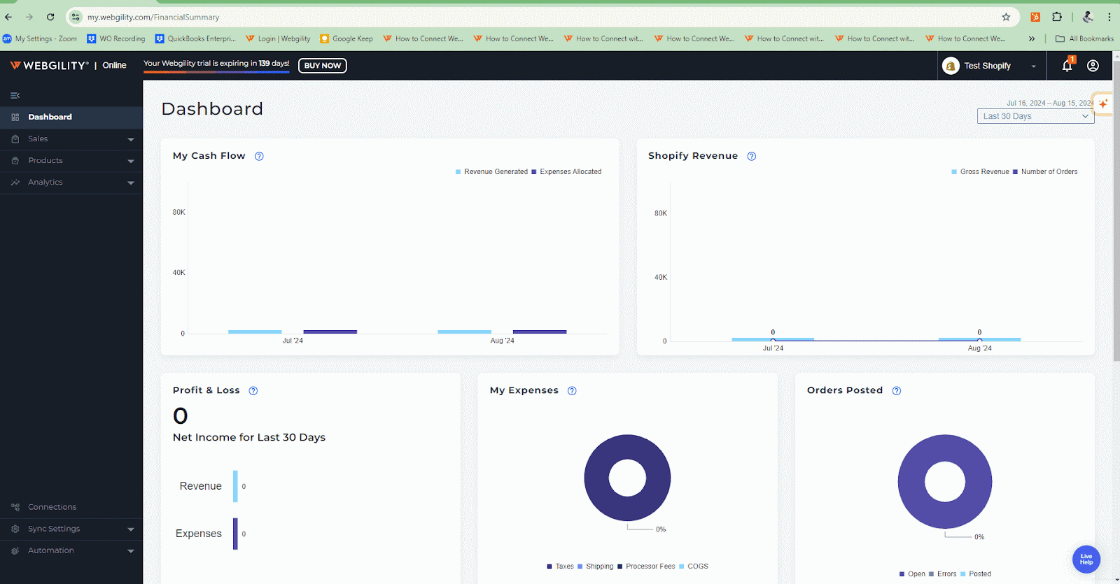1120x584 pixels.
Task: Toggle Number of Orders legend series
Action: tap(1048, 172)
